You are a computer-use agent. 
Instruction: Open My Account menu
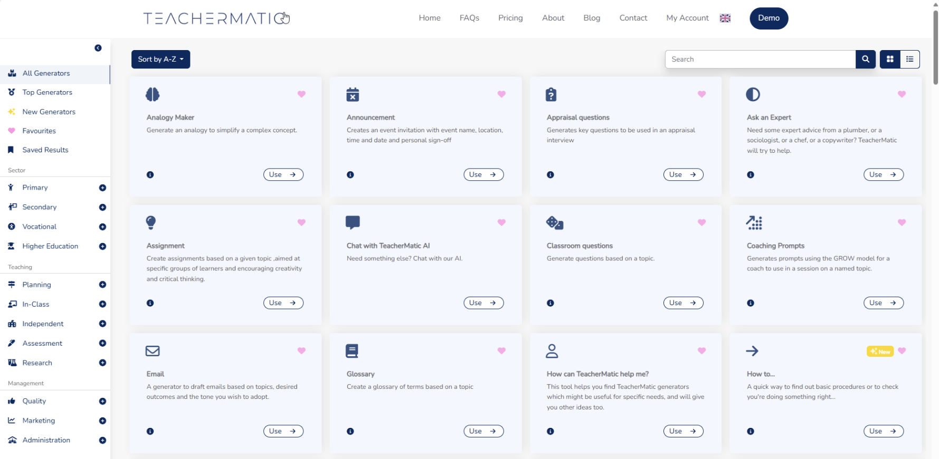point(687,18)
